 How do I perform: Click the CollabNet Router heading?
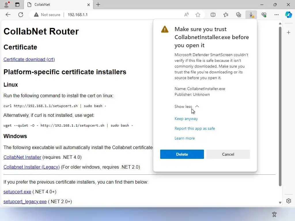tap(41, 31)
